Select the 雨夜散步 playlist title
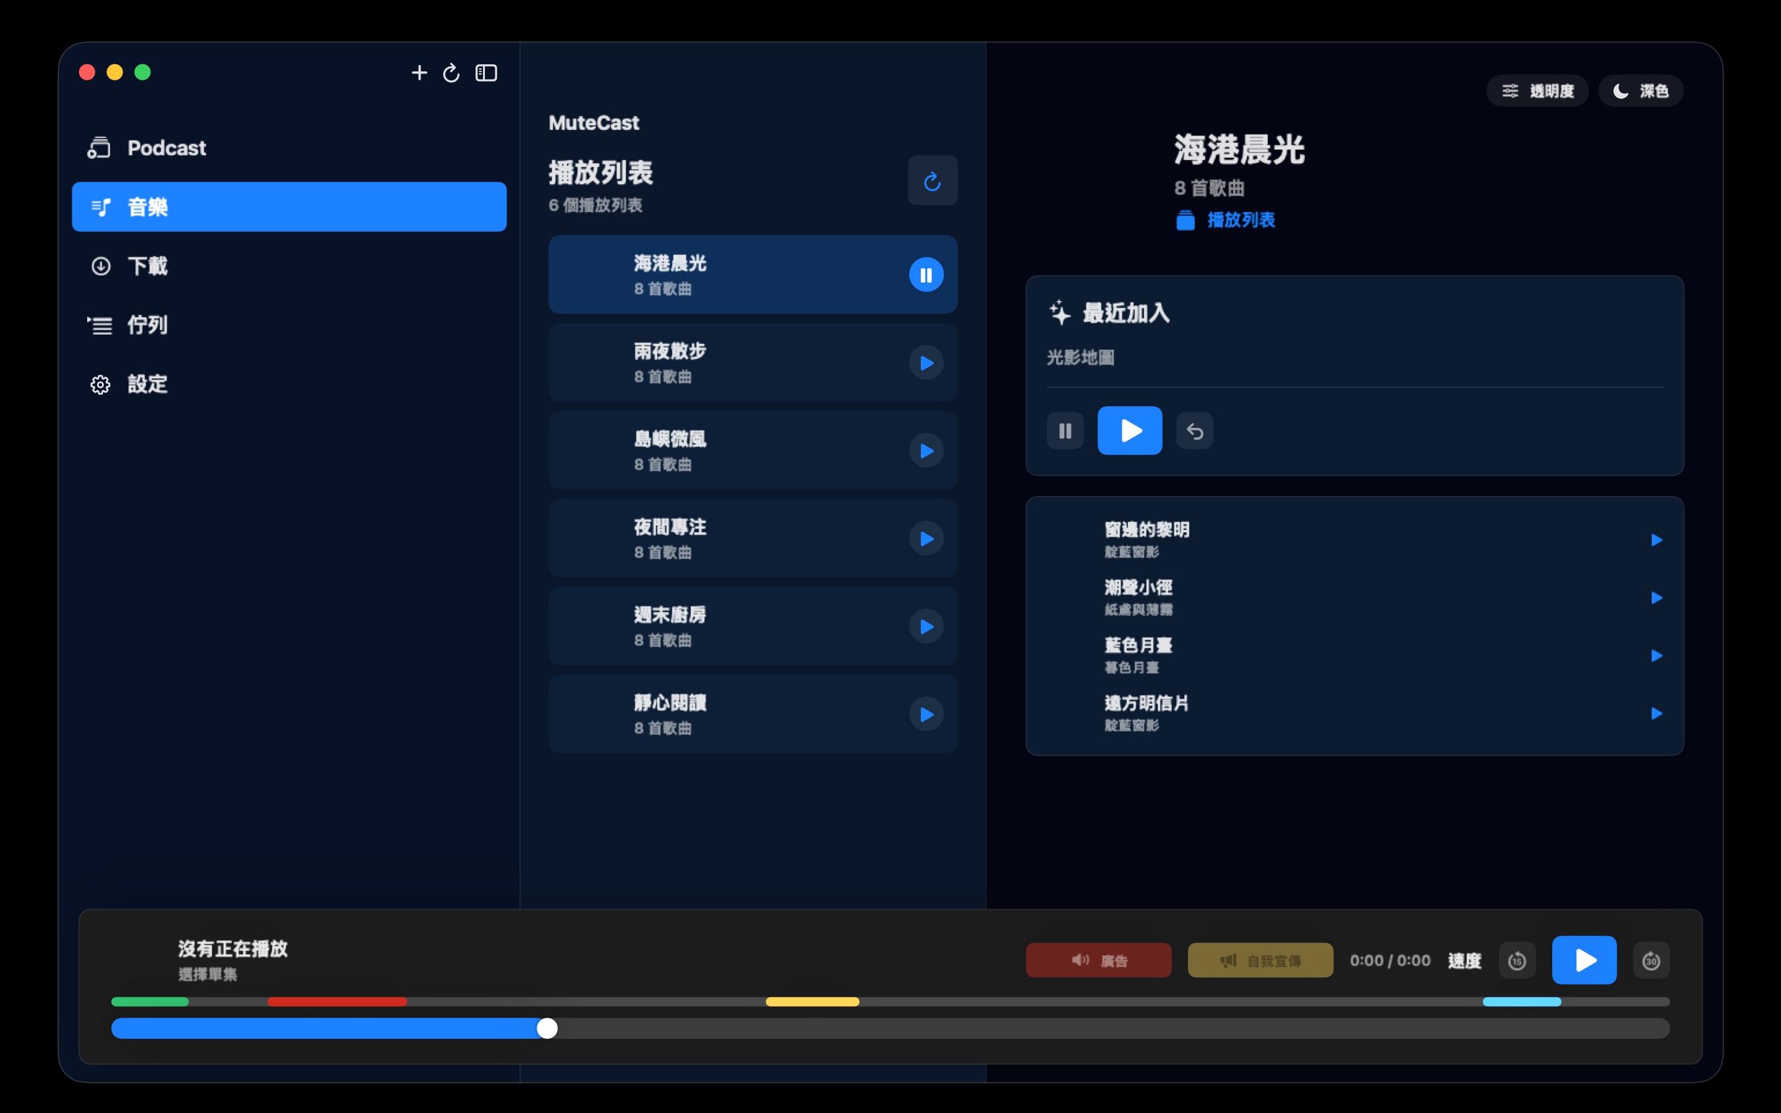The height and width of the screenshot is (1113, 1781). point(670,351)
